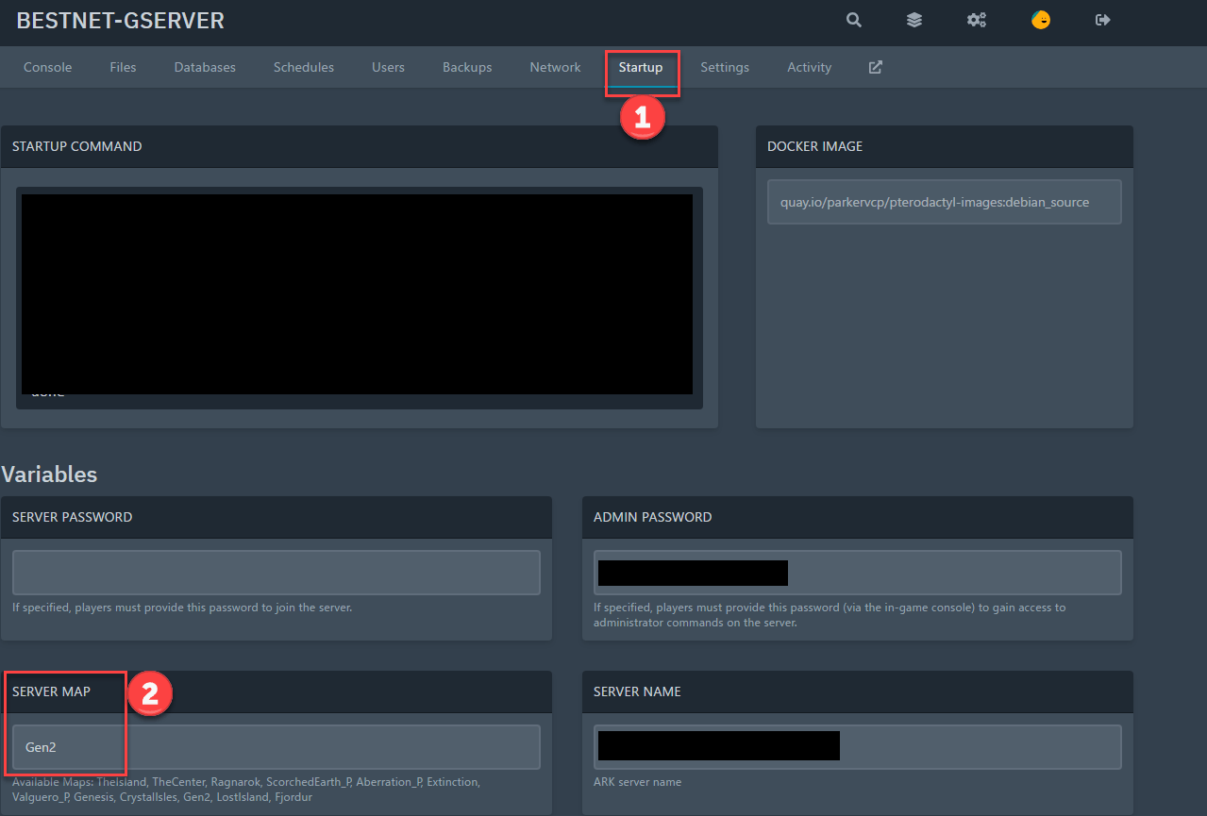The image size is (1207, 816).
Task: Open admin settings gears icon
Action: tap(976, 20)
